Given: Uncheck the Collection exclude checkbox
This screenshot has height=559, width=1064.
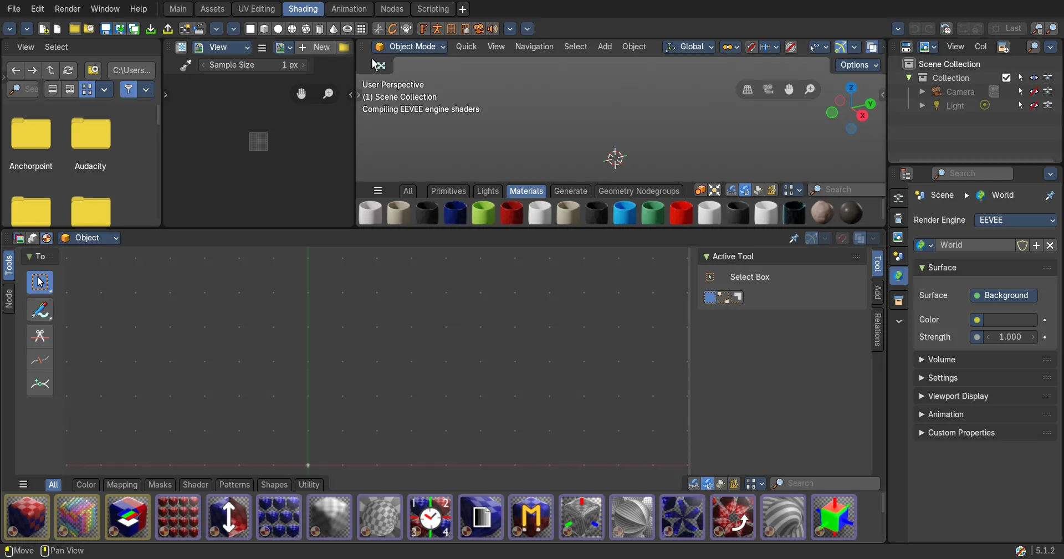Looking at the screenshot, I should [1006, 78].
